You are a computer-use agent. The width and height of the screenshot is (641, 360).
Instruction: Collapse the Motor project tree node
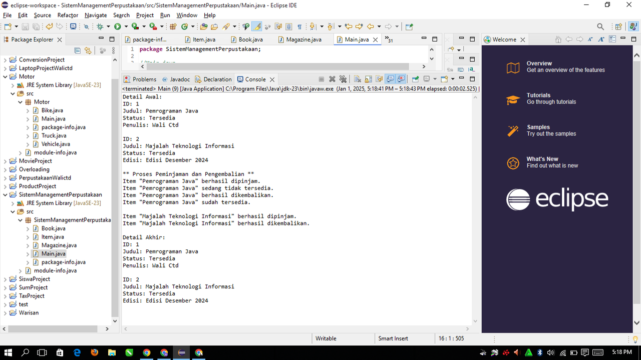[6, 76]
